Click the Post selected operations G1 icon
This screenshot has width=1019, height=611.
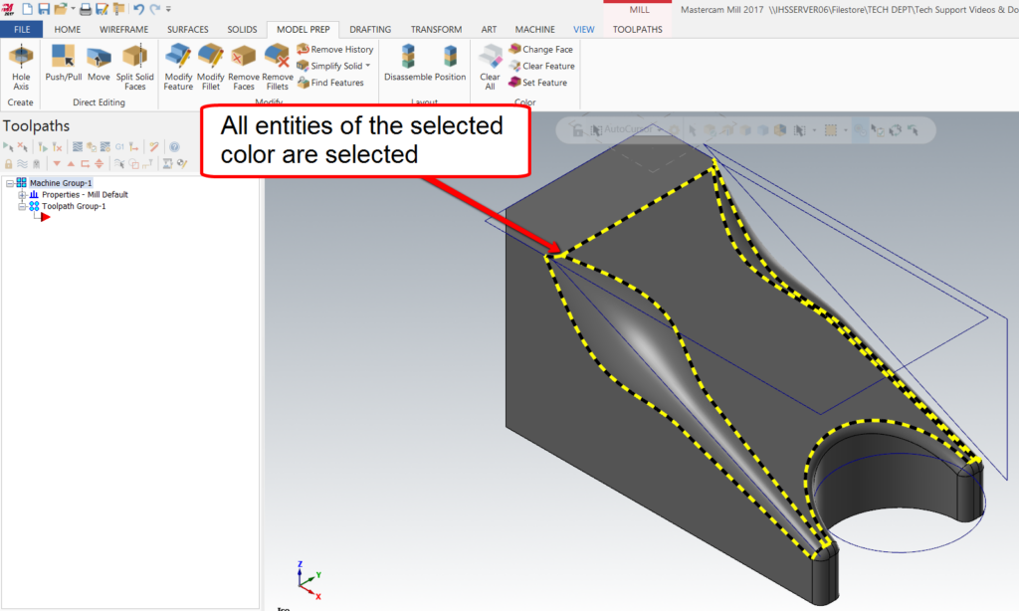(x=119, y=147)
